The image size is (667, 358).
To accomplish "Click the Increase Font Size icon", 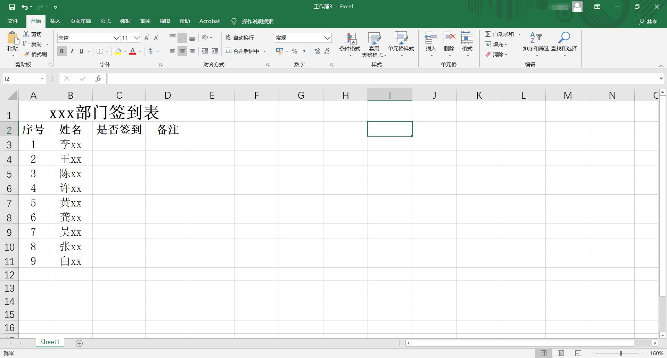I will 147,38.
